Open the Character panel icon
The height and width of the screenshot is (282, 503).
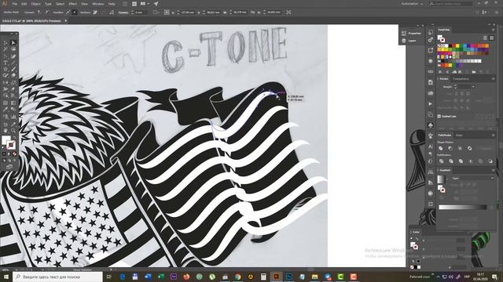[430, 146]
